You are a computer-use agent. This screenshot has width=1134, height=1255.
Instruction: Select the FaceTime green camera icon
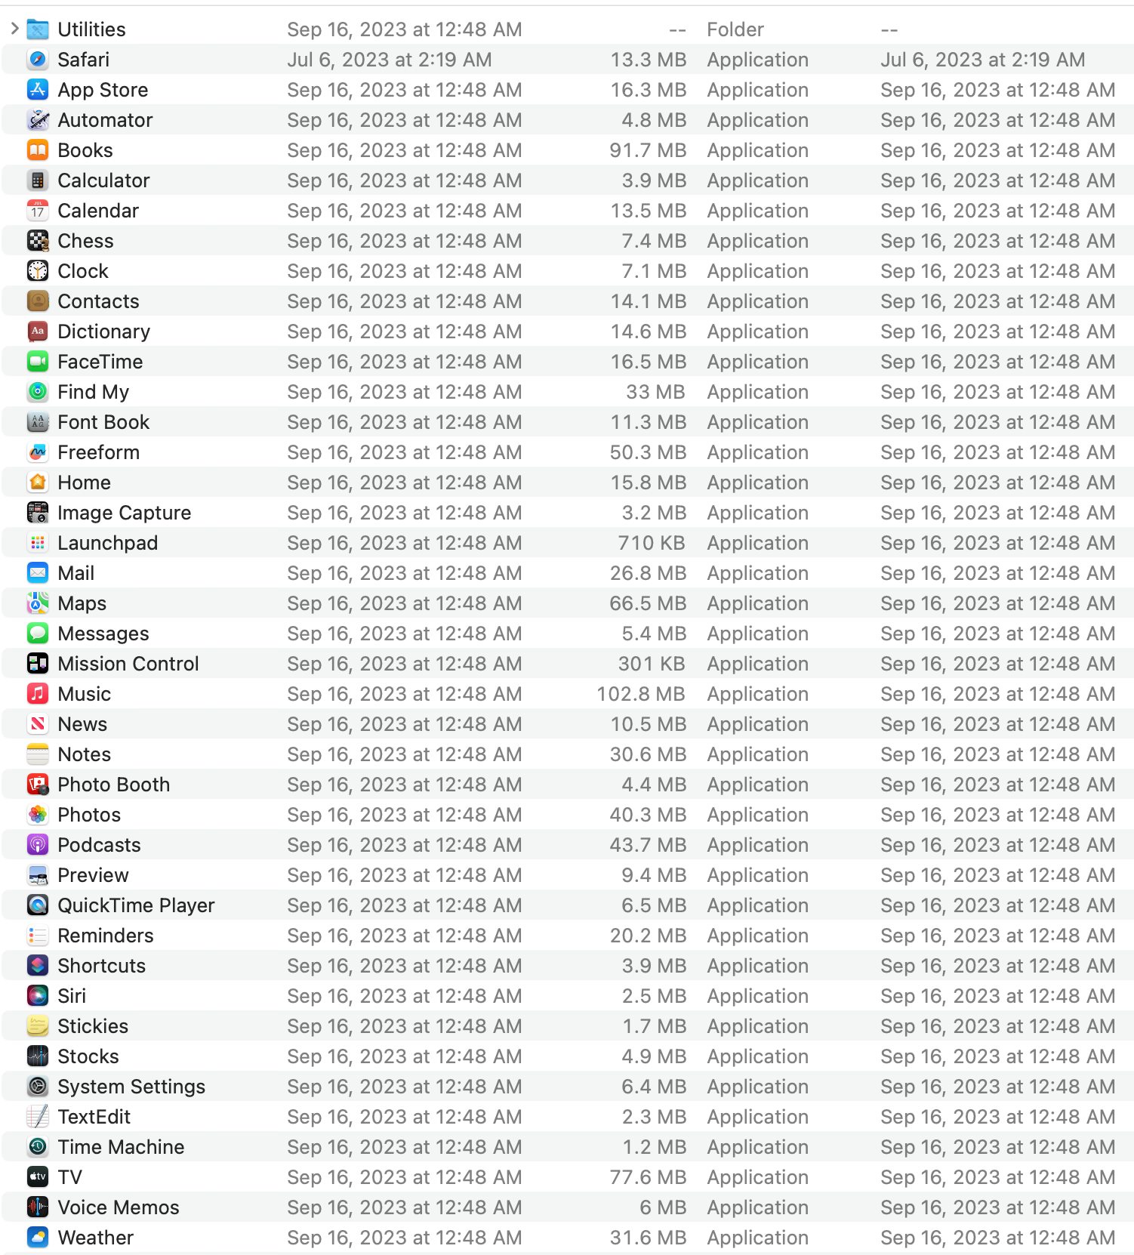38,362
